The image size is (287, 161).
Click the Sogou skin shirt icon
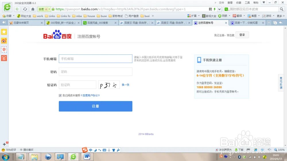pyautogui.click(x=113, y=150)
